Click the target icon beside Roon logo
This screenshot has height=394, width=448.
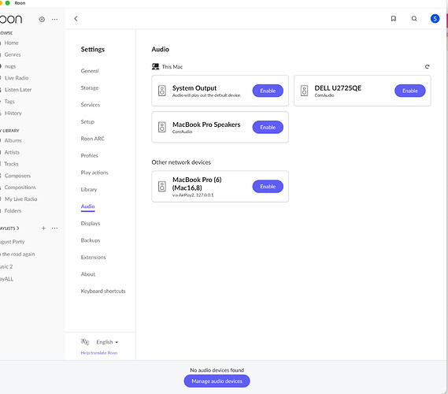[42, 20]
